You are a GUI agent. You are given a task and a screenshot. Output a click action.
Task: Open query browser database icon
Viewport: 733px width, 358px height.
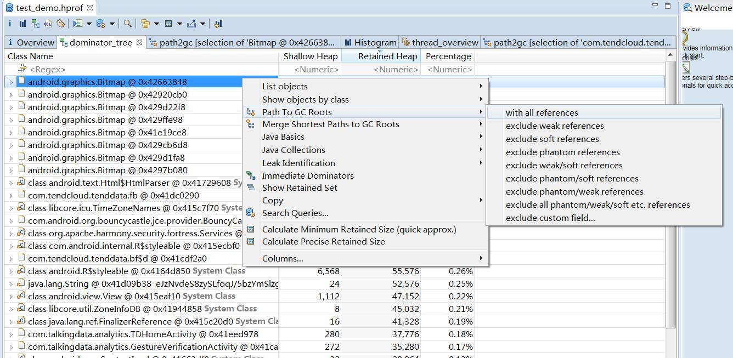100,24
